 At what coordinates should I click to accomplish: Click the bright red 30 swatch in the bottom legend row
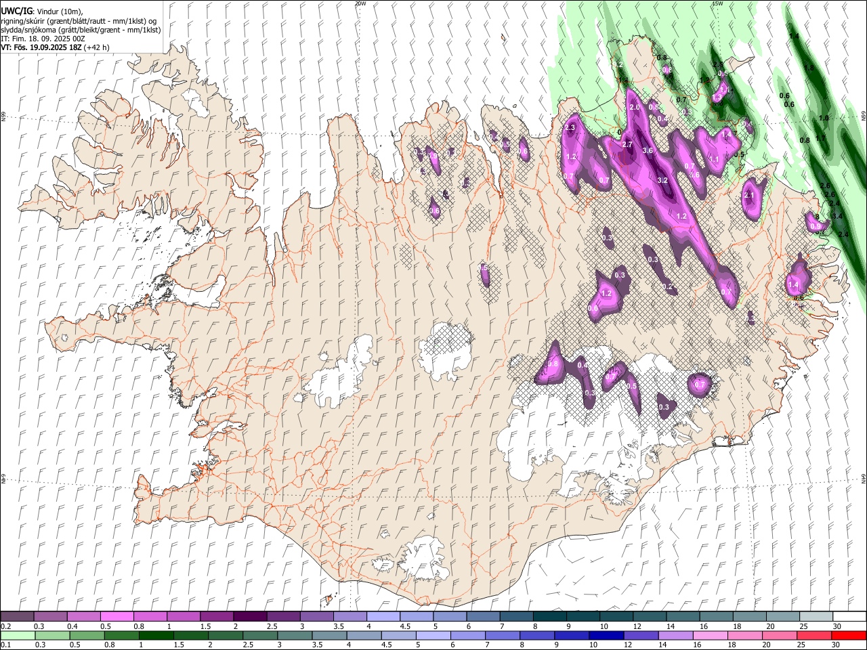(x=849, y=635)
